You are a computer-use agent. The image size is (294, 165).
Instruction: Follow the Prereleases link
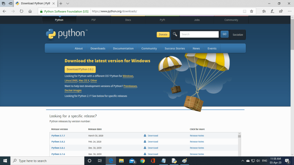130,86
